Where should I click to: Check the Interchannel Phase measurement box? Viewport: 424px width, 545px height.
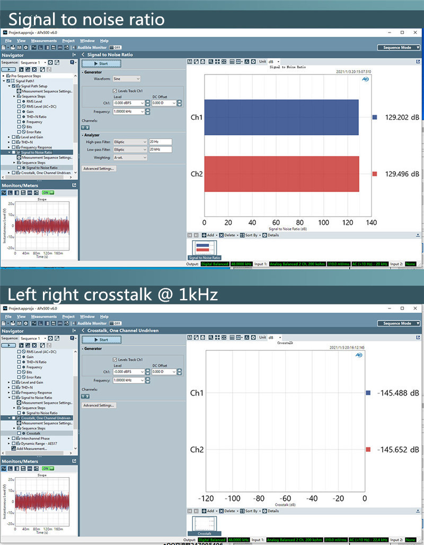(13, 438)
